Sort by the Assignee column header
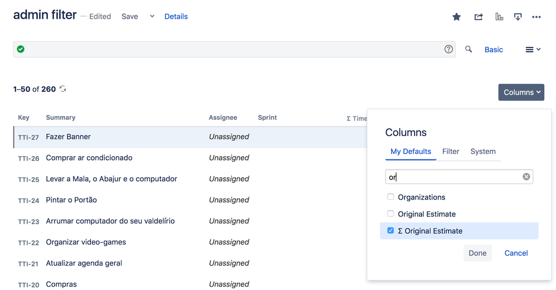 223,117
